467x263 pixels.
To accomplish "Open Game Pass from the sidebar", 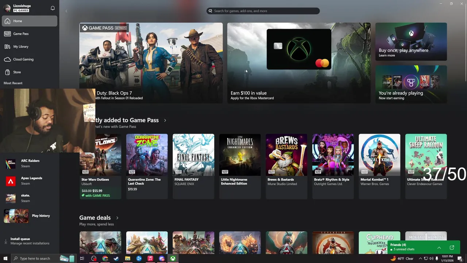I will pos(30,34).
